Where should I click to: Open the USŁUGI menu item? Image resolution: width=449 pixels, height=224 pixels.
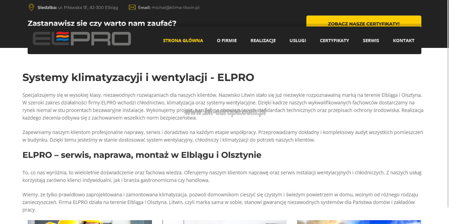(x=298, y=40)
